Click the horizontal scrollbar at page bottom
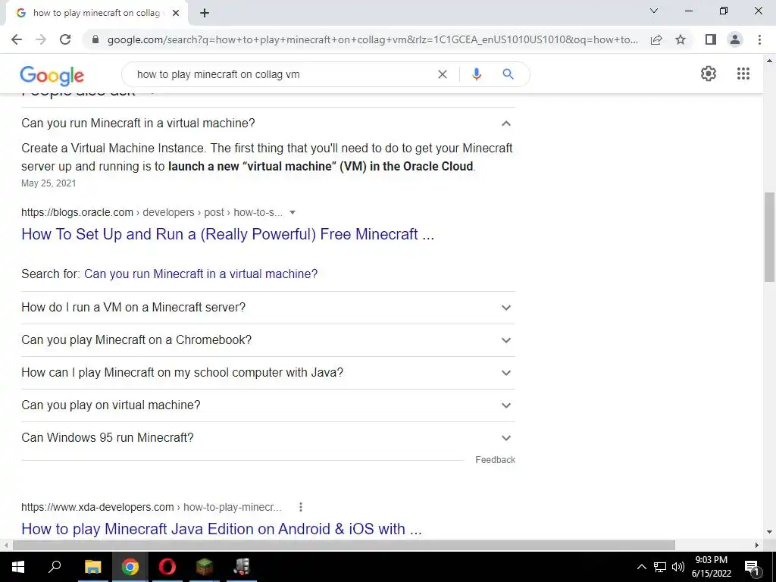 (x=343, y=545)
